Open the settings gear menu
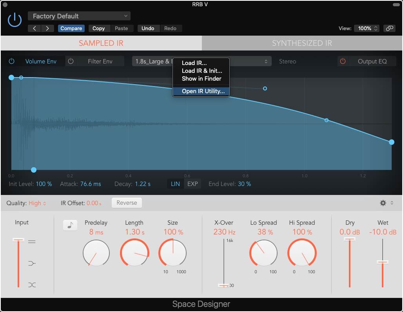The width and height of the screenshot is (403, 312). tap(383, 203)
